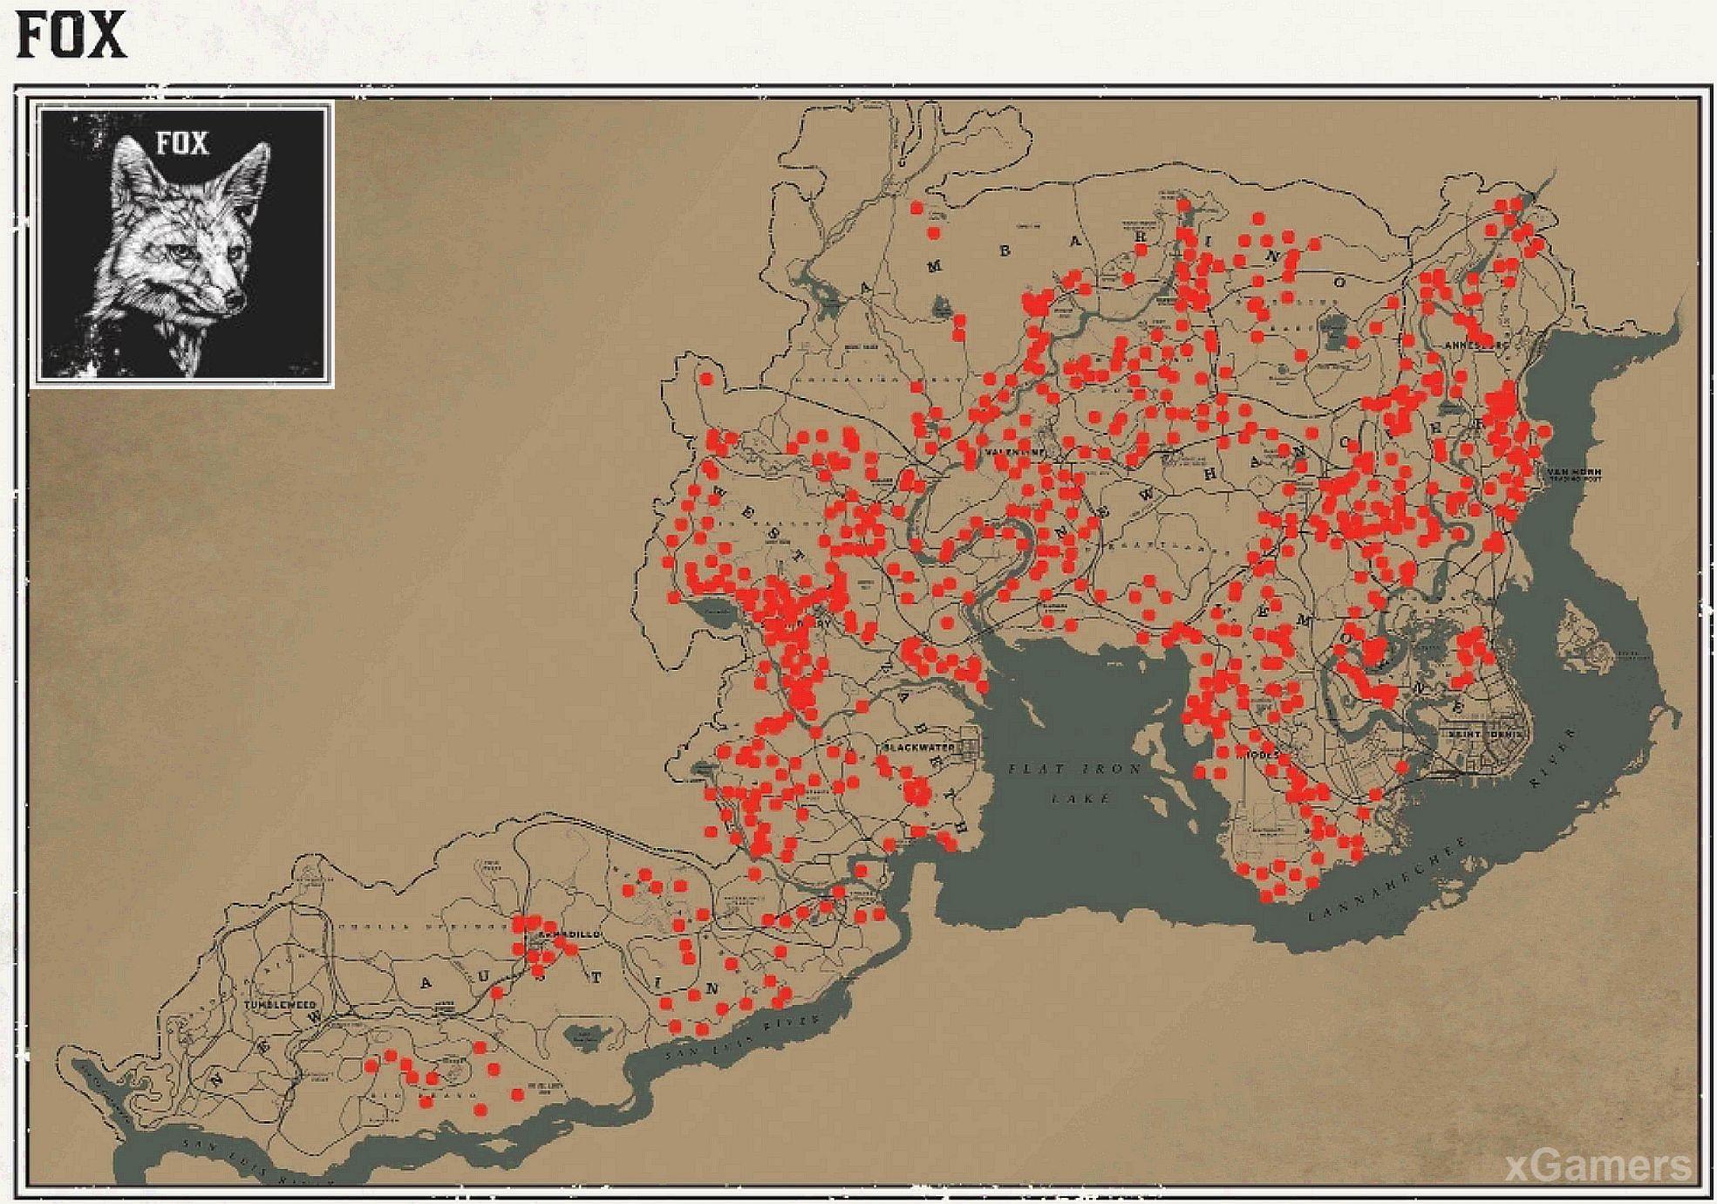Click the Flat Iron Lake label

point(1075,782)
